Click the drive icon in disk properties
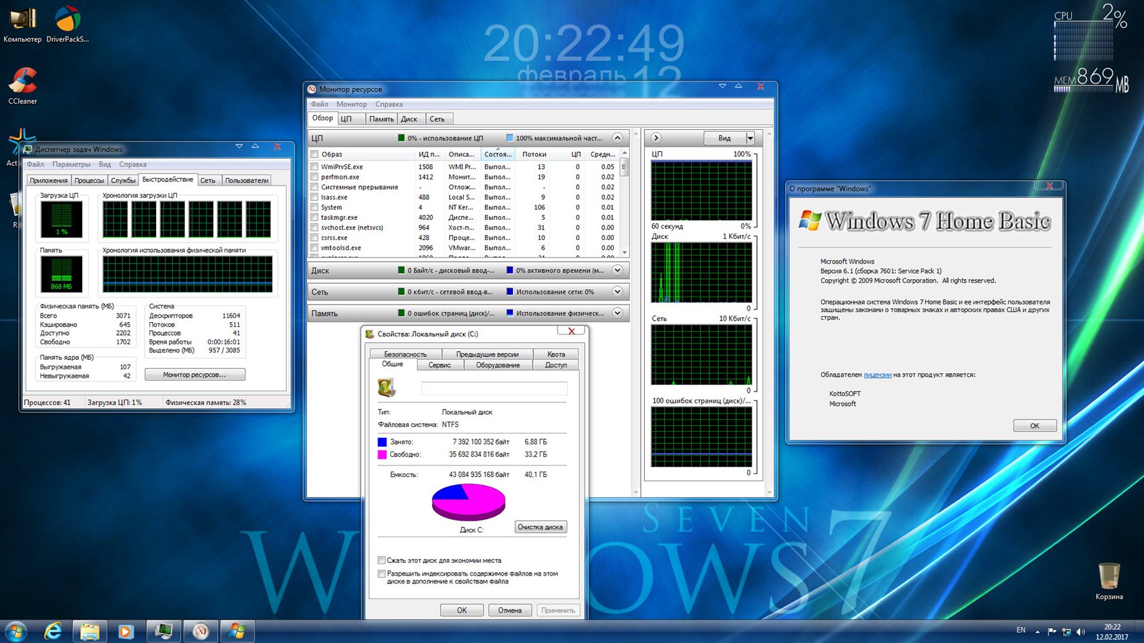This screenshot has height=643, width=1144. 386,387
